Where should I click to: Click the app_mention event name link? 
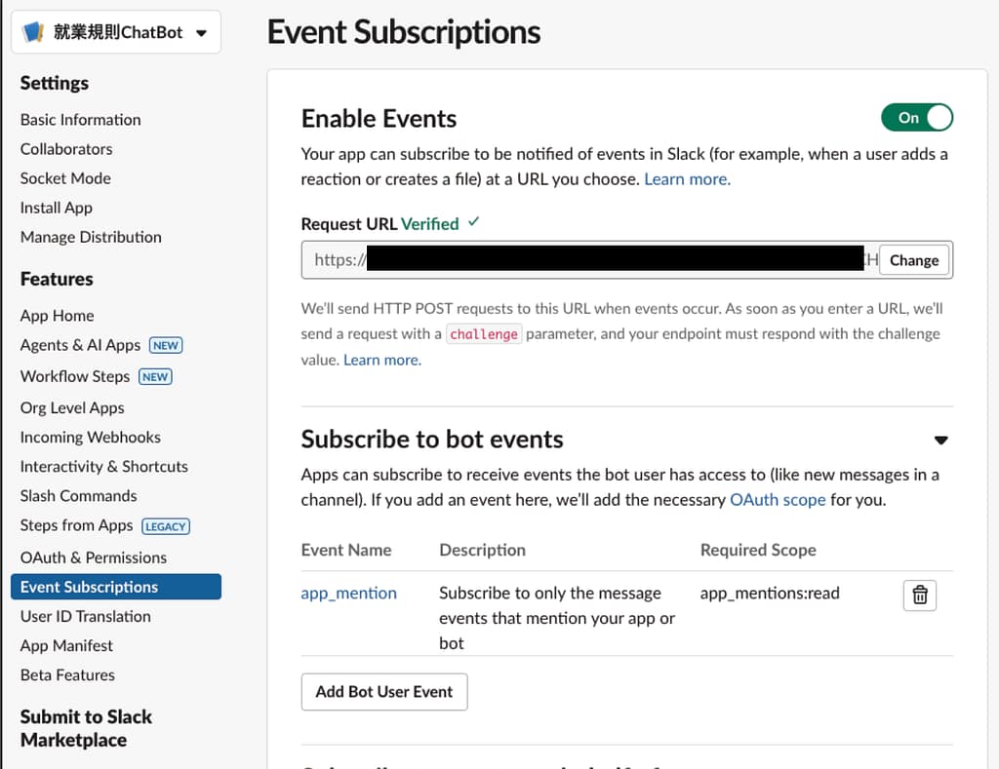(x=348, y=593)
